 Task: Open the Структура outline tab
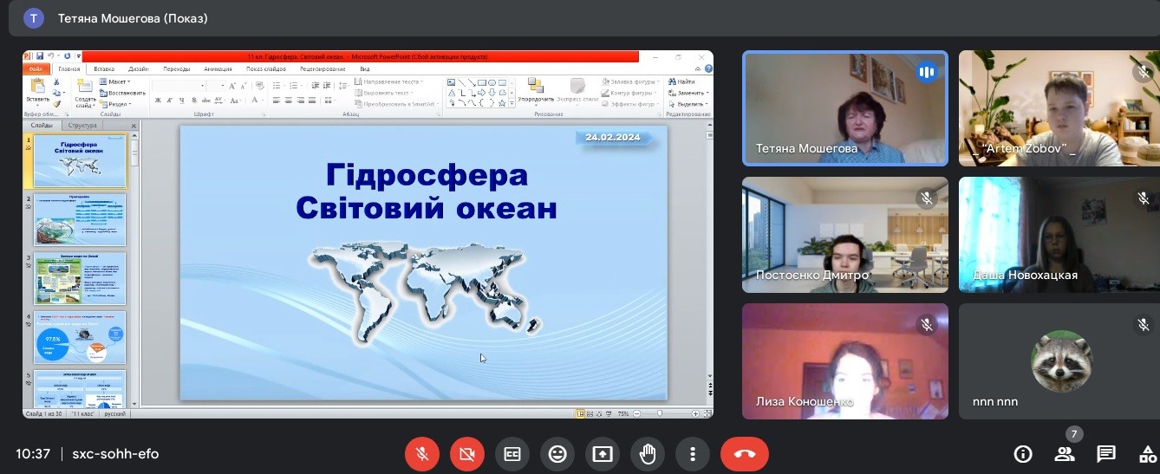83,126
